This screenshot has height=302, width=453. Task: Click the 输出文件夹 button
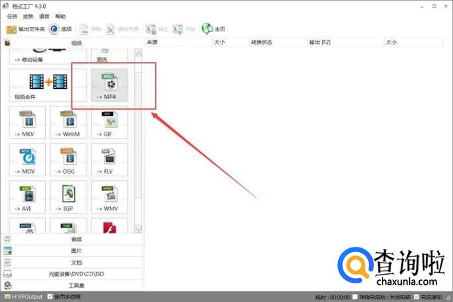tap(25, 29)
